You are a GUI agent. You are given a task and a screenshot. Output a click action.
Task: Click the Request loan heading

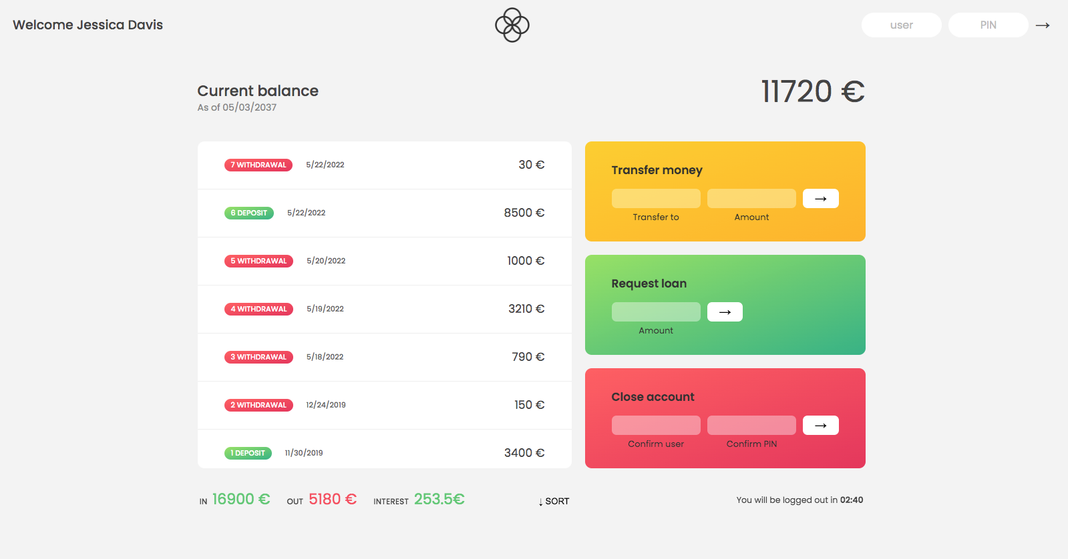[649, 284]
